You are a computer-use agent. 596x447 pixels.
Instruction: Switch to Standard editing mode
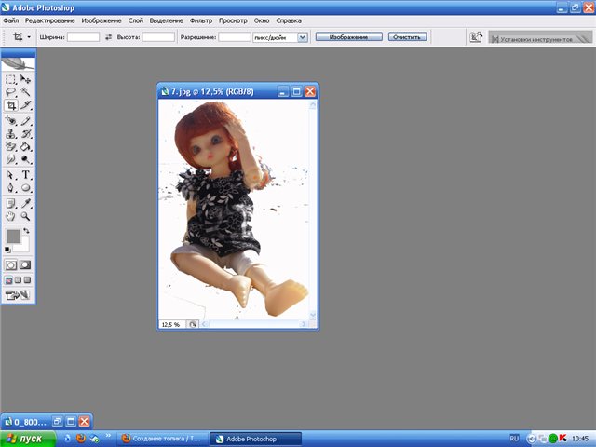click(x=11, y=264)
